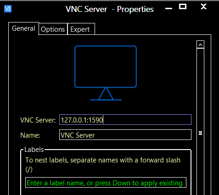Click the blue monitor illustration
The height and width of the screenshot is (195, 219).
pyautogui.click(x=106, y=73)
